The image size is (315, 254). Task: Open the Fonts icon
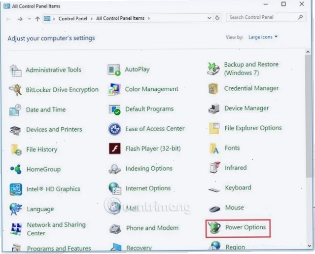[214, 148]
